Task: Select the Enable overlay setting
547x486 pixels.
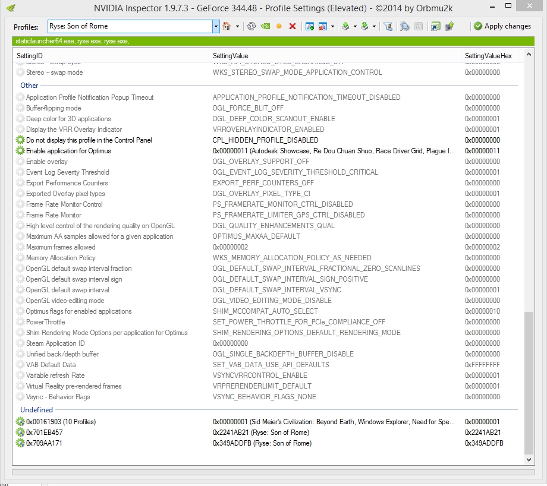Action: (47, 162)
